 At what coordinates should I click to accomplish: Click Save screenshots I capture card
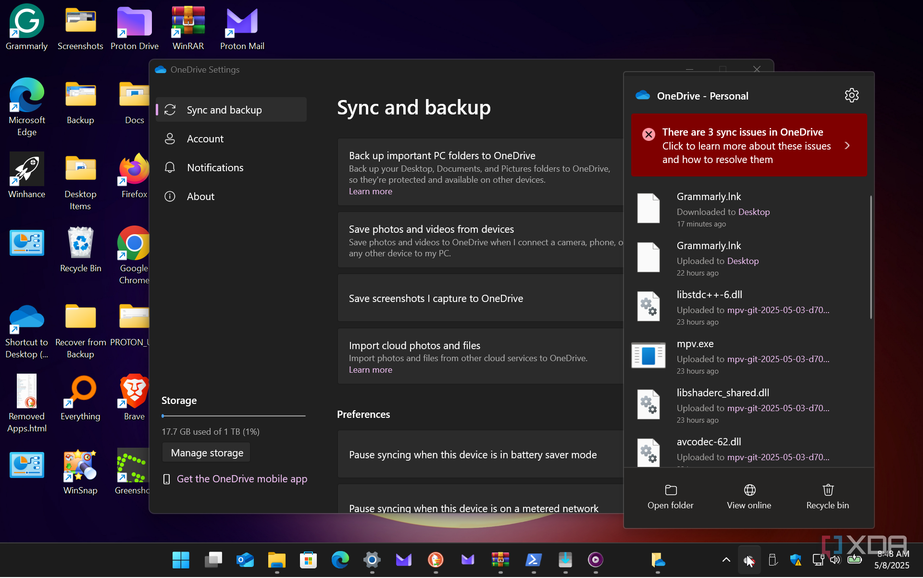pyautogui.click(x=481, y=298)
